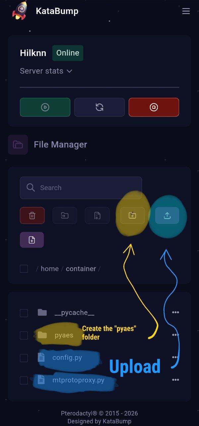Screen dimensions: 199x426
Task: Click the purple new file button
Action: 32,240
